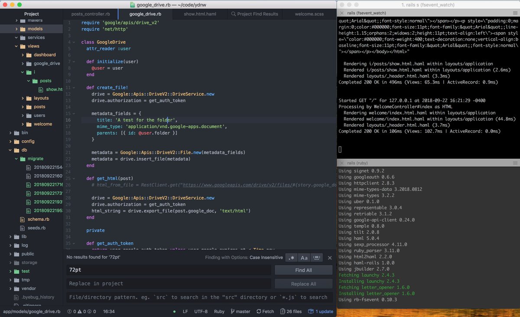Click the package update box icon
This screenshot has width=520, height=317.
coord(311,311)
